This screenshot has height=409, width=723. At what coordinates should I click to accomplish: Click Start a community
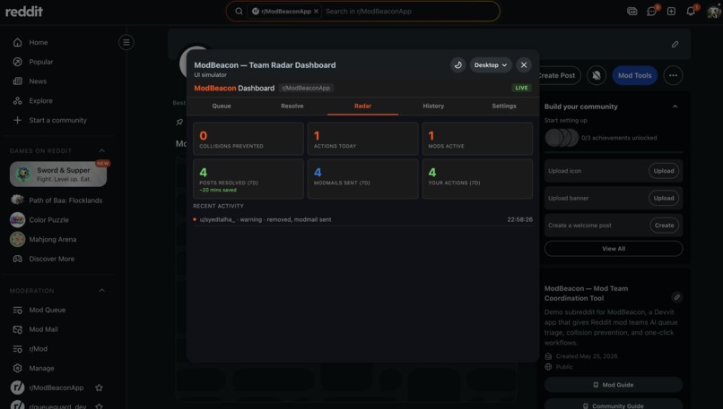(57, 120)
